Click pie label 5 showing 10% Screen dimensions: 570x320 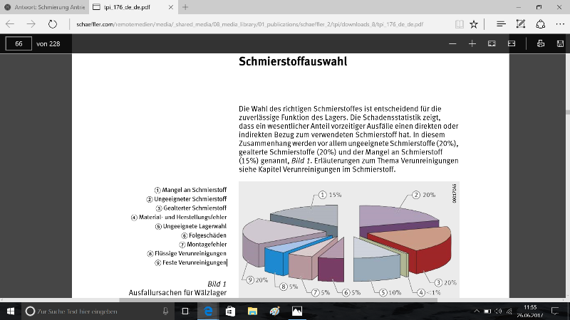[390, 292]
